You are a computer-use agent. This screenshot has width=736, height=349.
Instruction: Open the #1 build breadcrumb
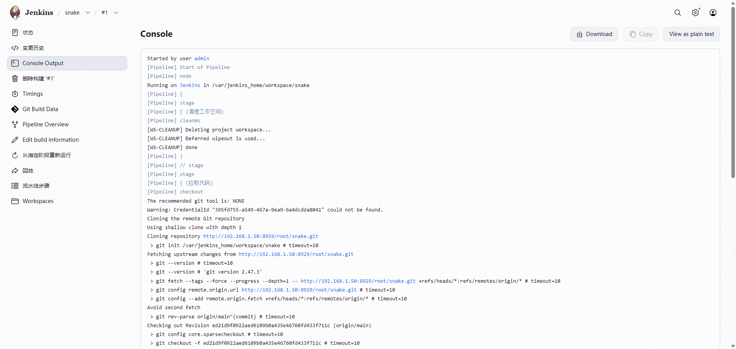click(x=105, y=13)
